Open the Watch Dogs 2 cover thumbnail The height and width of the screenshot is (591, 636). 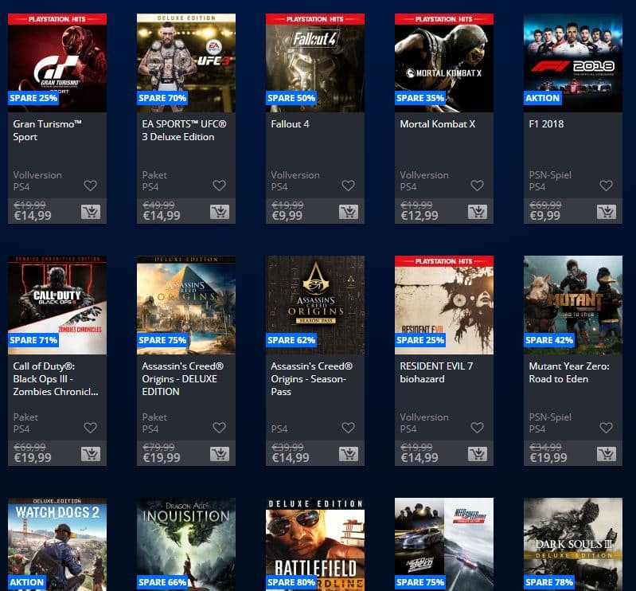(57, 544)
